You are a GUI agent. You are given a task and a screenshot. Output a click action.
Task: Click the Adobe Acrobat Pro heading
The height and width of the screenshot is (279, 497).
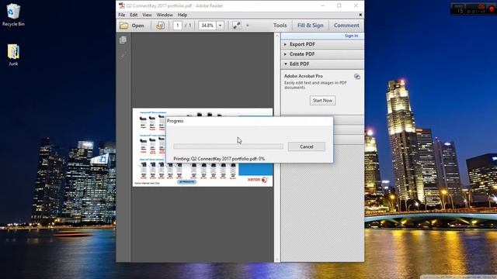tap(304, 76)
